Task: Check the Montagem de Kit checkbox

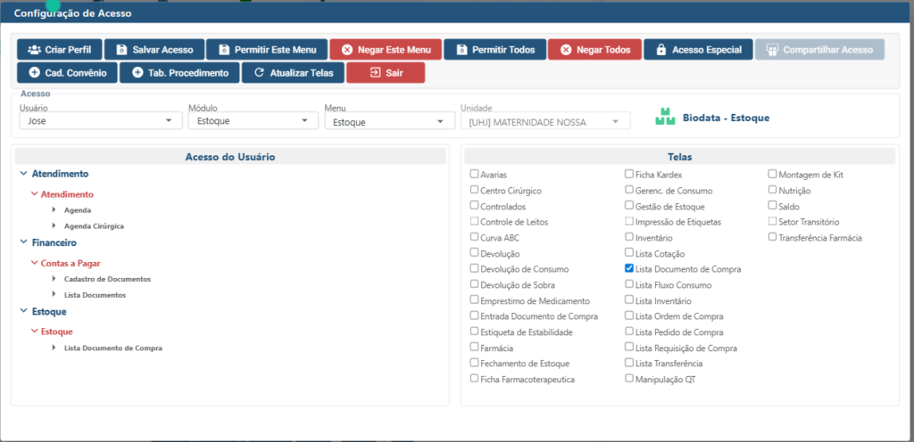Action: click(x=773, y=175)
